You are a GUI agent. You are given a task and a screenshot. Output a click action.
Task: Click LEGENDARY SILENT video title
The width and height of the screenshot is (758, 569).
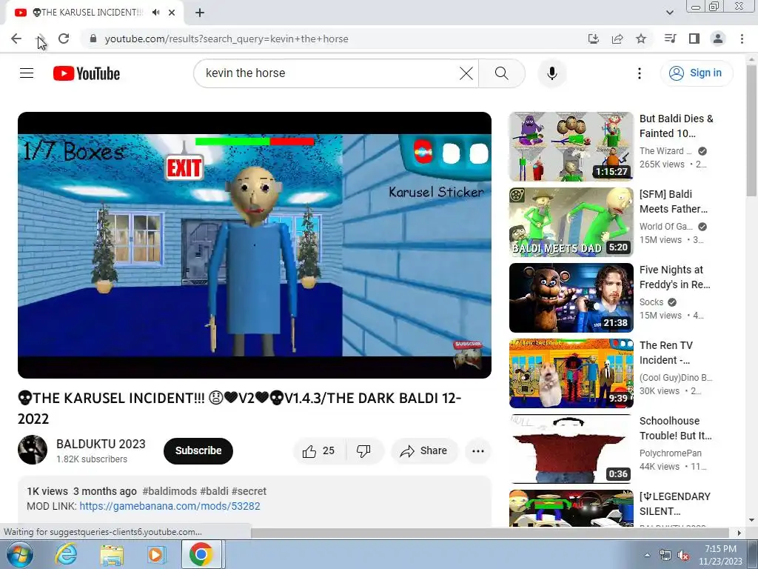(675, 504)
